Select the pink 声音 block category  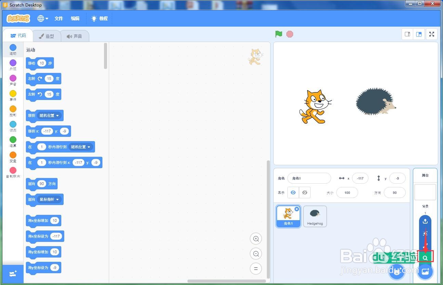coord(13,80)
